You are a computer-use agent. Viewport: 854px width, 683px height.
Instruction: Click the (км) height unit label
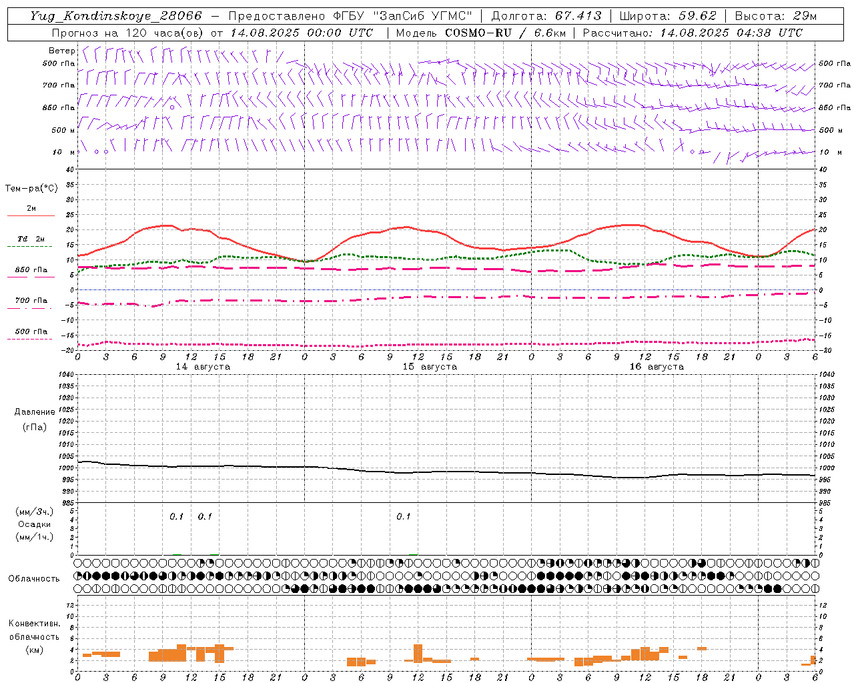click(35, 650)
